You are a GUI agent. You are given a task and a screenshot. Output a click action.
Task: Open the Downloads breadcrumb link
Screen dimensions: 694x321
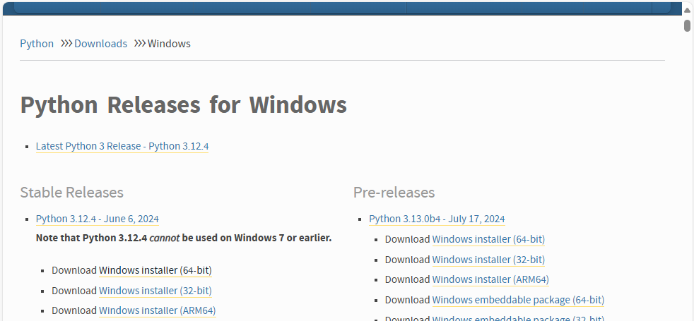click(100, 44)
